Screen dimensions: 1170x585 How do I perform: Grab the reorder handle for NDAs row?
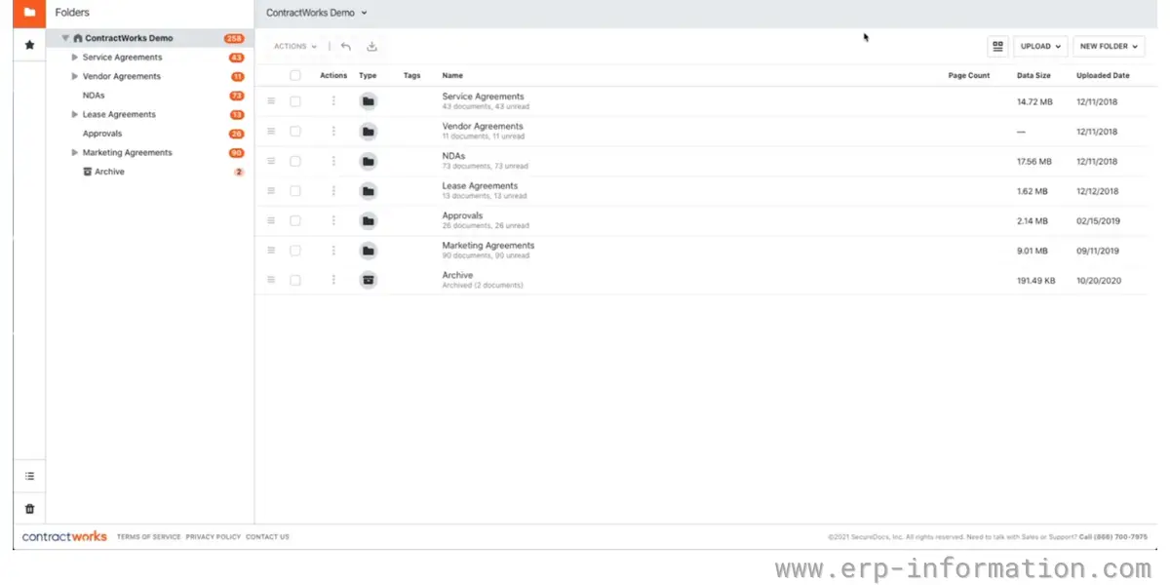271,161
